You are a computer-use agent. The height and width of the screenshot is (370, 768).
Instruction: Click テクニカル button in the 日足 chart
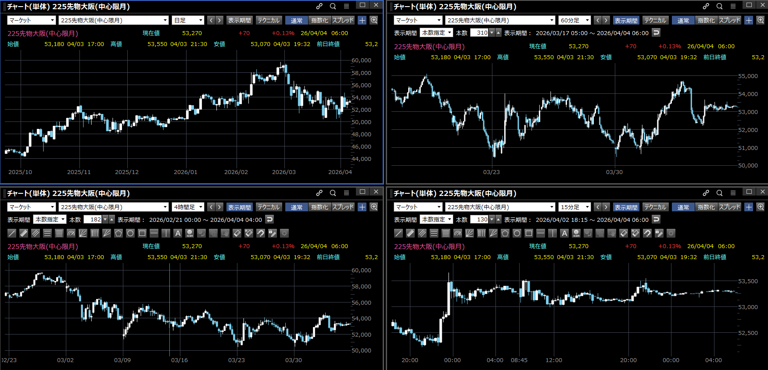click(268, 20)
